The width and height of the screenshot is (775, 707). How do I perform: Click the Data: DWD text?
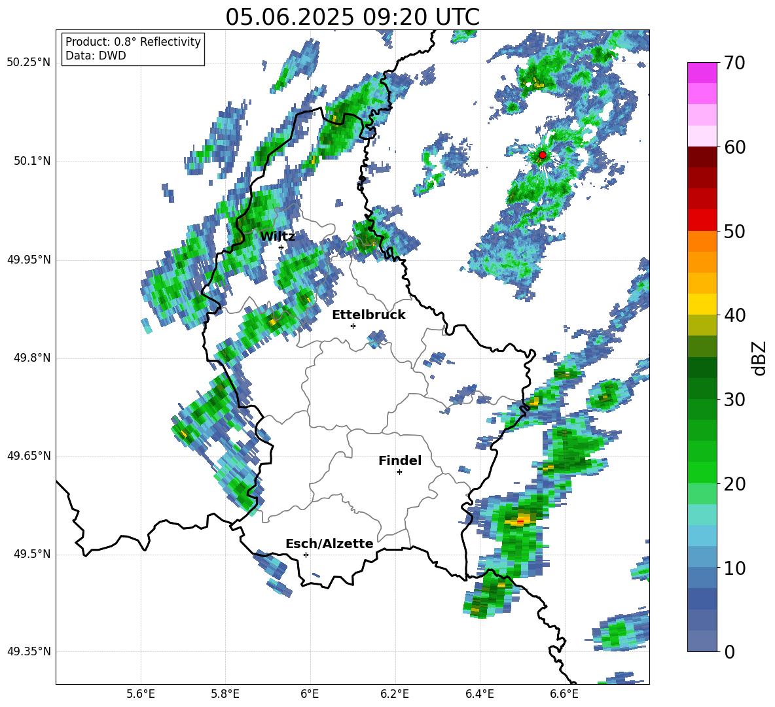96,56
